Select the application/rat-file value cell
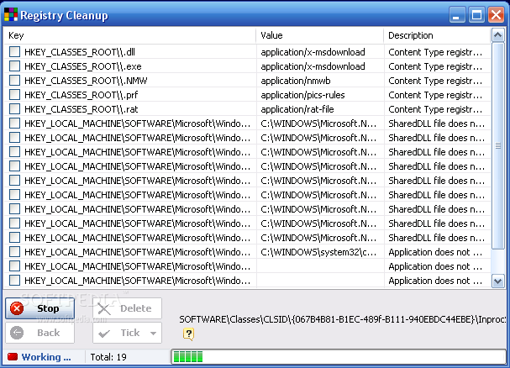The height and width of the screenshot is (368, 510). point(297,109)
